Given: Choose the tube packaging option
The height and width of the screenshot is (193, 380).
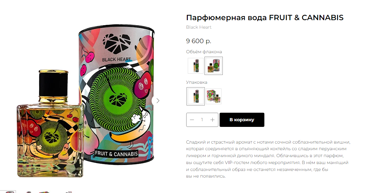Looking at the screenshot, I should [195, 96].
